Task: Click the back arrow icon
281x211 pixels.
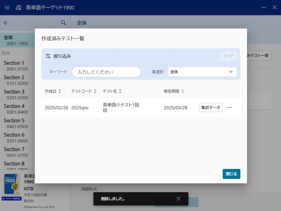Action: coord(6,23)
